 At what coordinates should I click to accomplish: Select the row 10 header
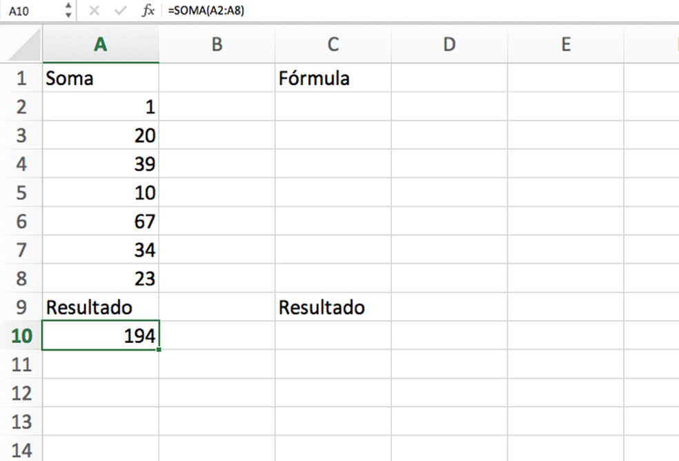21,336
